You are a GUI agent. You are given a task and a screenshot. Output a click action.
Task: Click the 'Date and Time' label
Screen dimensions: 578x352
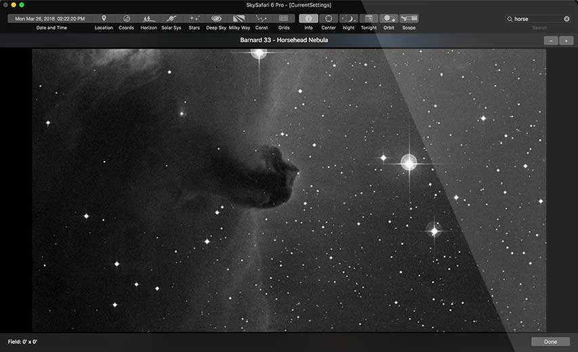pyautogui.click(x=51, y=28)
